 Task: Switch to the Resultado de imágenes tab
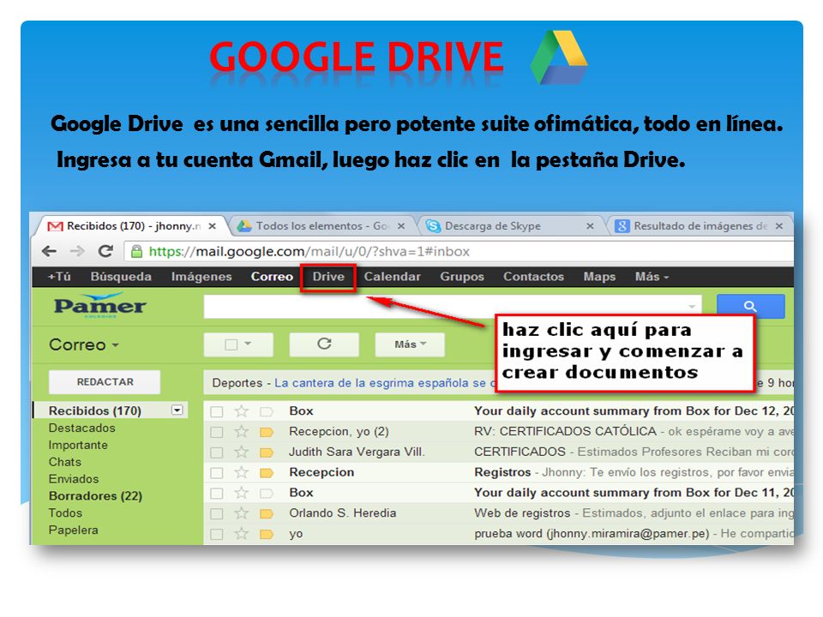coord(700,226)
